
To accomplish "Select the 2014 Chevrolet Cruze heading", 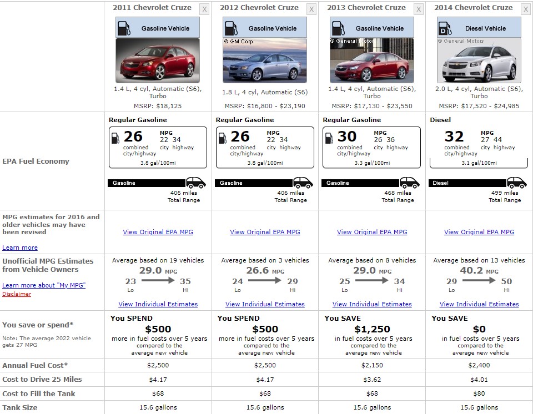I will (x=473, y=7).
